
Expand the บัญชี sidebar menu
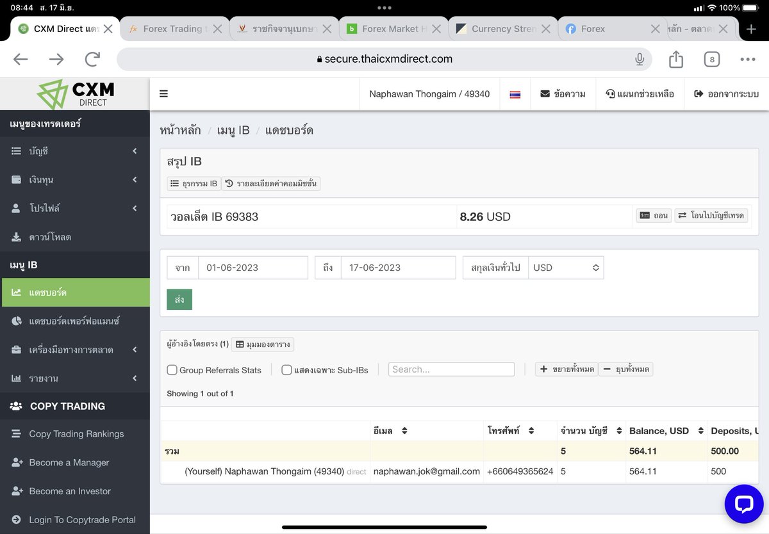point(75,151)
